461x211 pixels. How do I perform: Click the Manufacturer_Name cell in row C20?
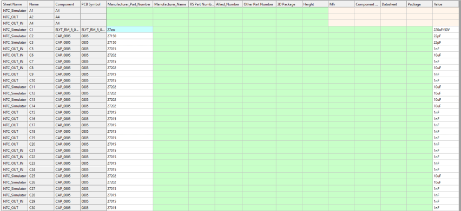pyautogui.click(x=171, y=144)
